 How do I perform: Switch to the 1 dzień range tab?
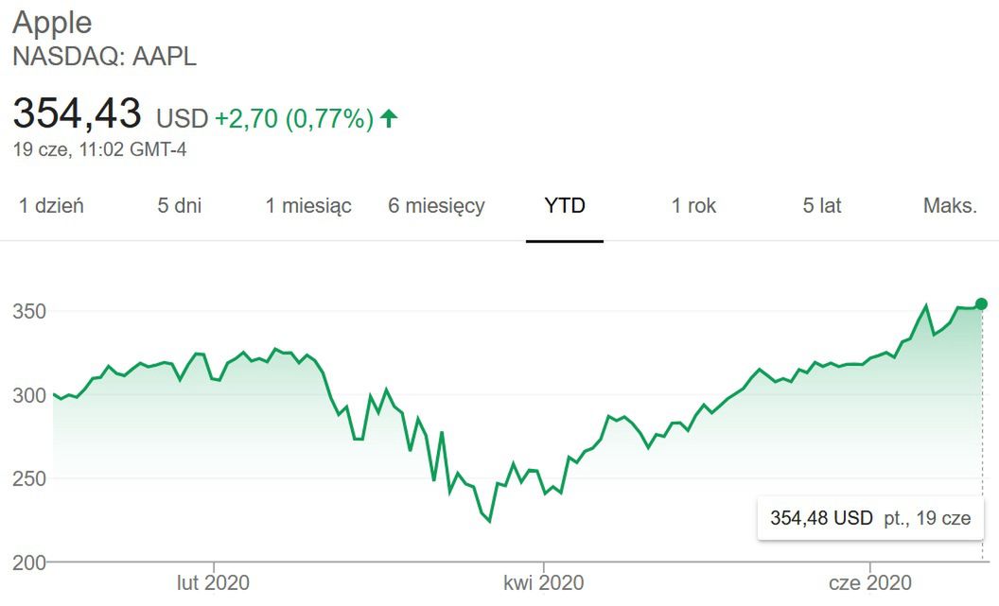tap(52, 205)
